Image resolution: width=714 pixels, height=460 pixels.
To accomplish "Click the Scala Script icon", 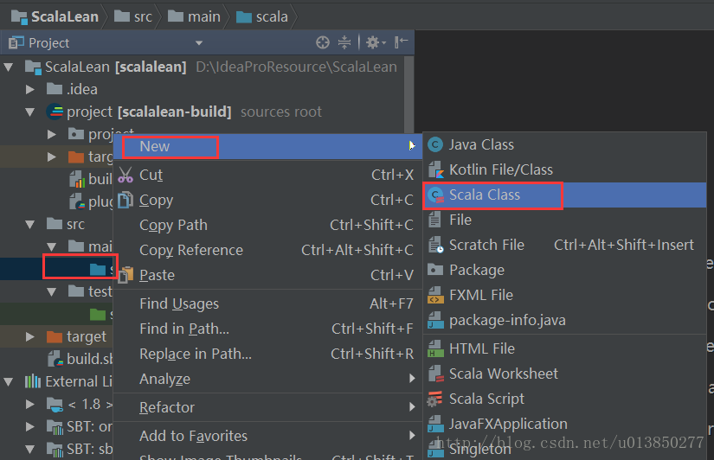I will pos(434,399).
